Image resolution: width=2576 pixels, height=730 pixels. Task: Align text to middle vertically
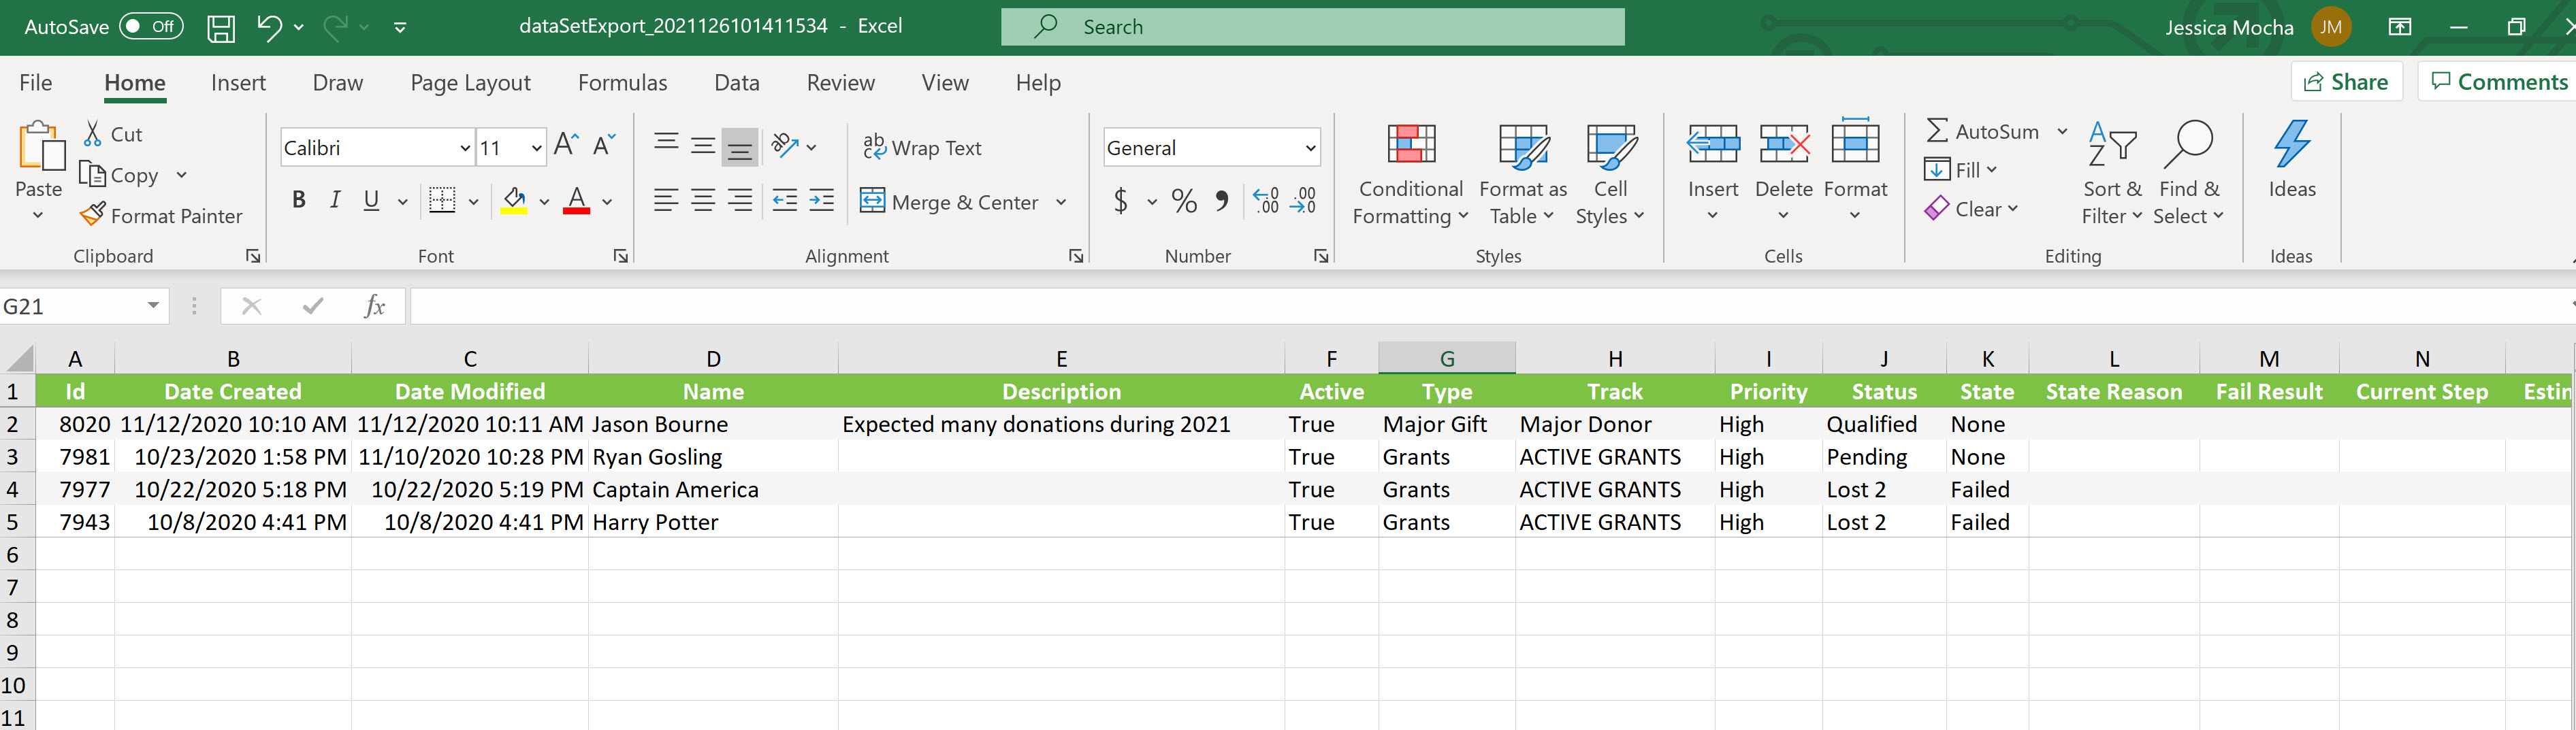click(x=703, y=146)
